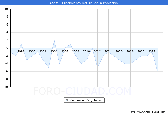Click the final data point at value -6
Screen dimensions: 168x116
point(157,71)
